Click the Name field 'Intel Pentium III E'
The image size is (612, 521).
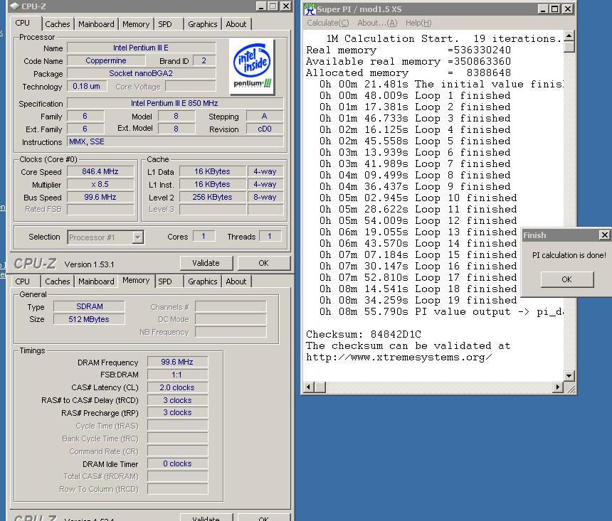click(142, 48)
